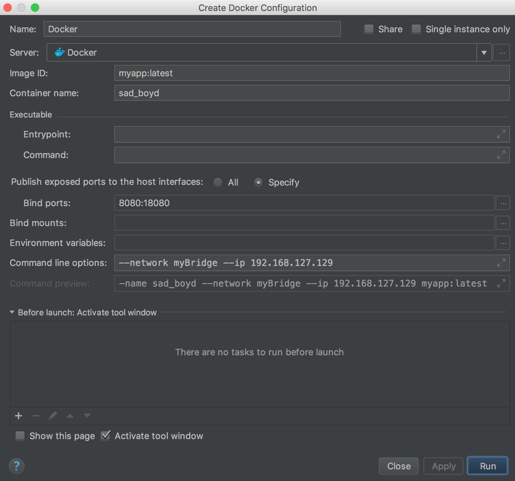Viewport: 515px width, 481px height.
Task: Collapse the Before launch section
Action: point(12,312)
